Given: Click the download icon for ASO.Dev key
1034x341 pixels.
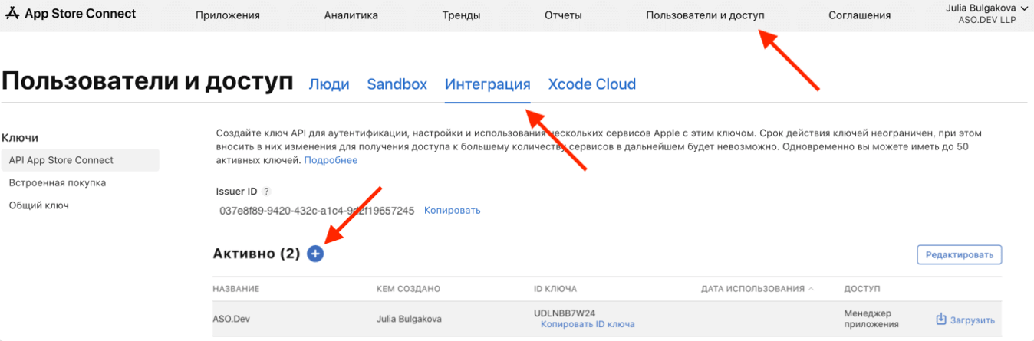Looking at the screenshot, I should tap(941, 320).
